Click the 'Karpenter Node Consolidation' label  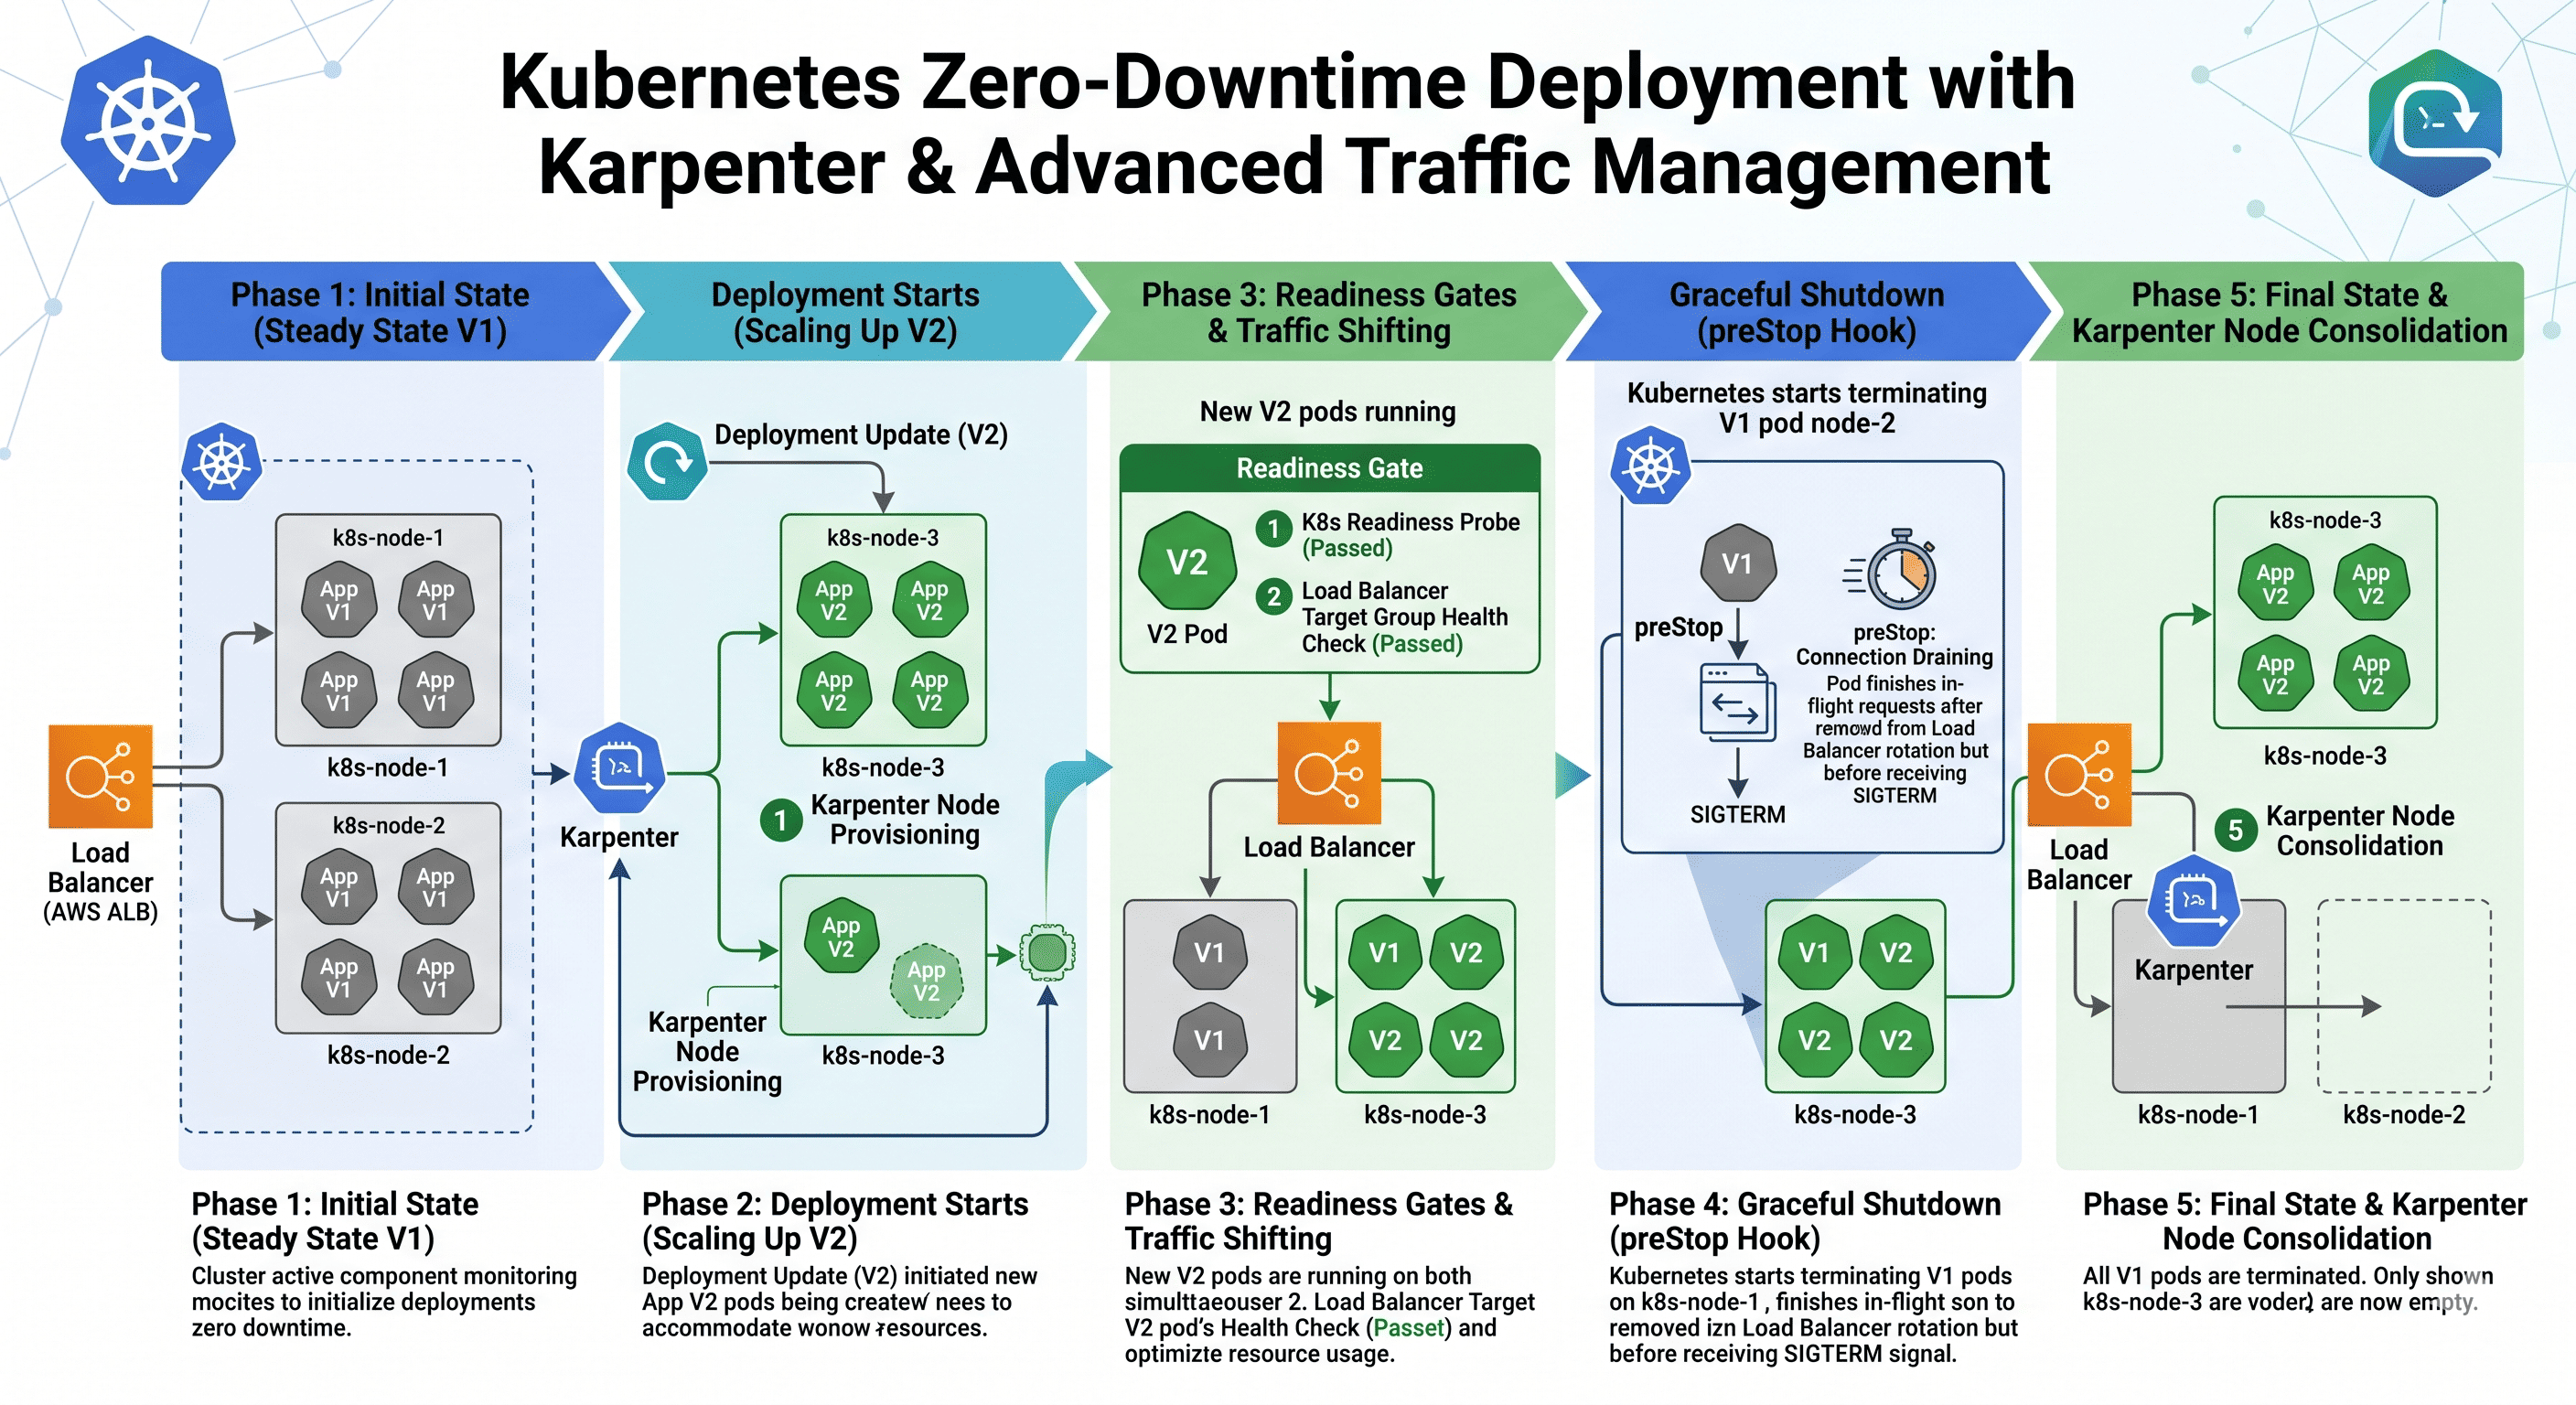point(2359,830)
